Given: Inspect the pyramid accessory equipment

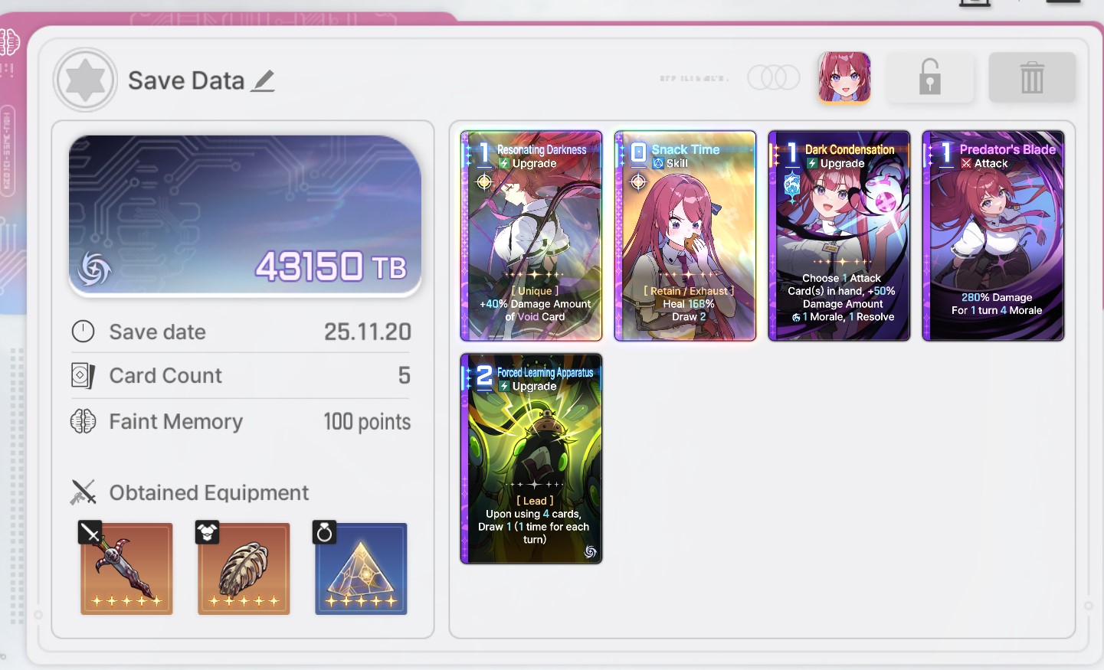Looking at the screenshot, I should (x=361, y=568).
